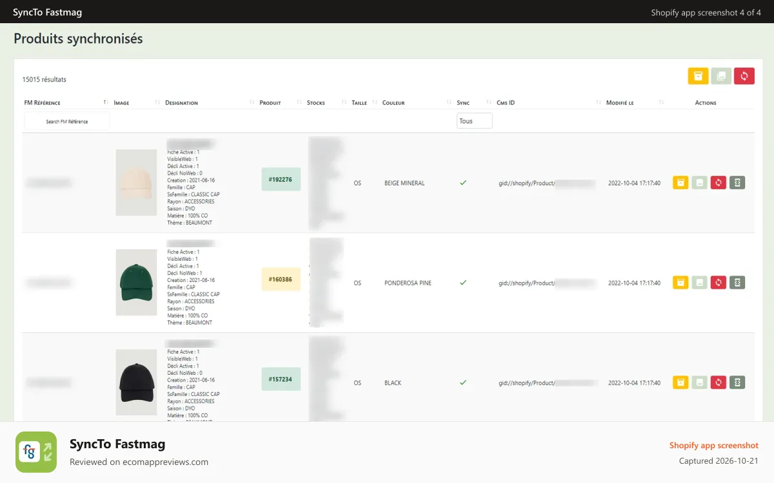Click Cms ID in BEIGE MINERAL row
Screen dimensions: 774x483
(546, 183)
